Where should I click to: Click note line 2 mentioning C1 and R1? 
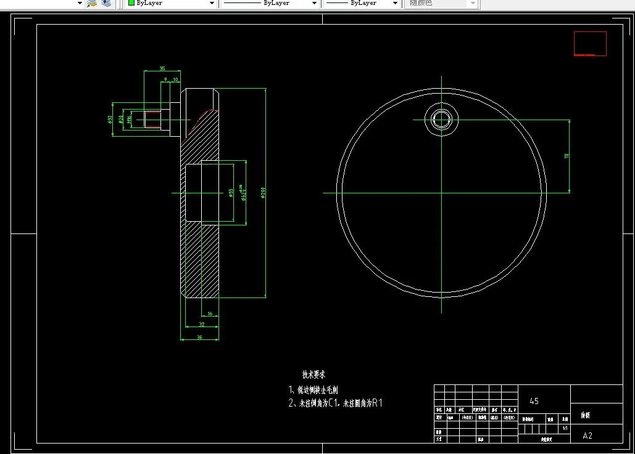tap(335, 403)
